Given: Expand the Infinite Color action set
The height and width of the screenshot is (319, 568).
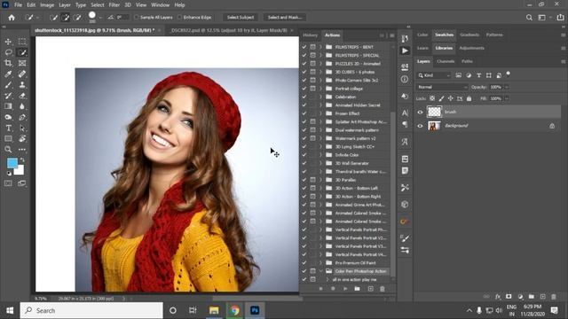Looking at the screenshot, I should [320, 155].
